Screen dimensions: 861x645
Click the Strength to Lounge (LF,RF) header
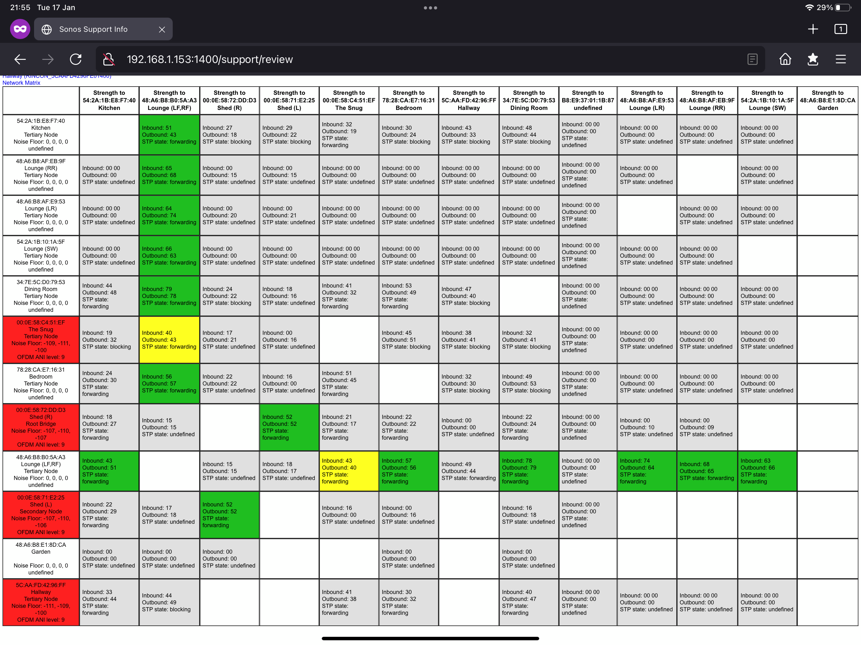click(x=169, y=100)
